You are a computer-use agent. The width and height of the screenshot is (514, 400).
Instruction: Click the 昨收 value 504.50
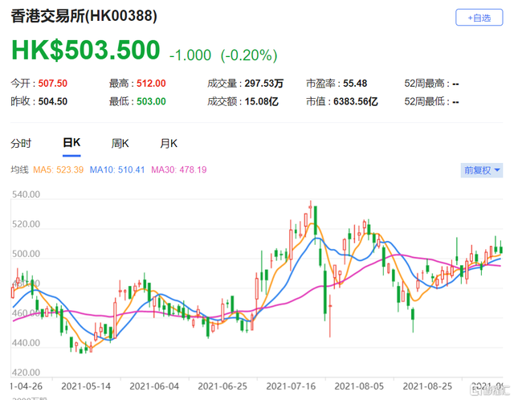coord(53,101)
